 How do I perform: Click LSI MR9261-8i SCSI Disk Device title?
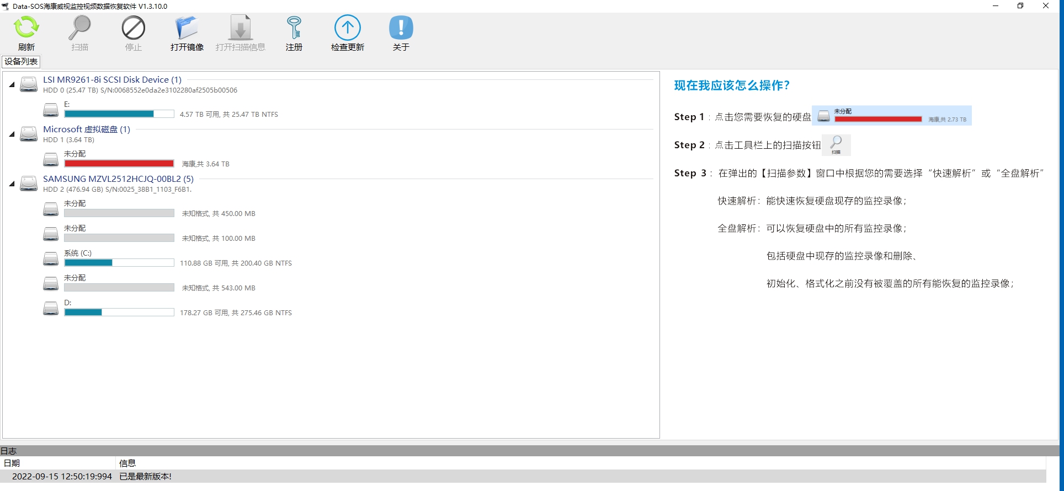click(112, 80)
